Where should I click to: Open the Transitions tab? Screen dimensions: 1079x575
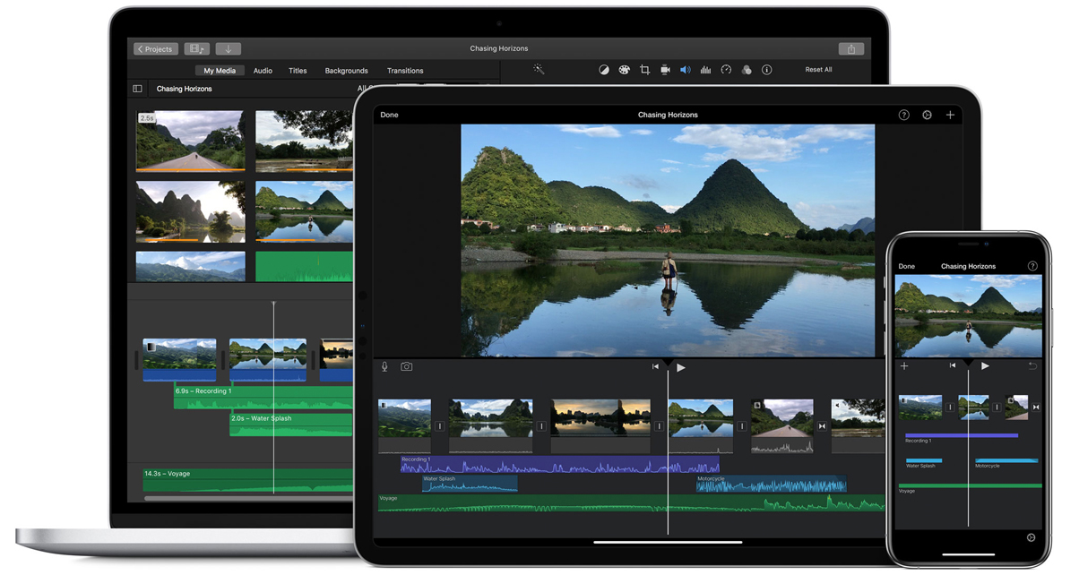click(405, 71)
